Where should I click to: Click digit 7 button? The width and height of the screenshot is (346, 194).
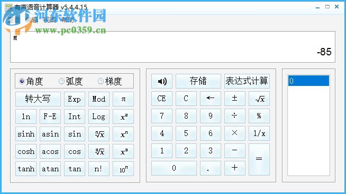162,115
